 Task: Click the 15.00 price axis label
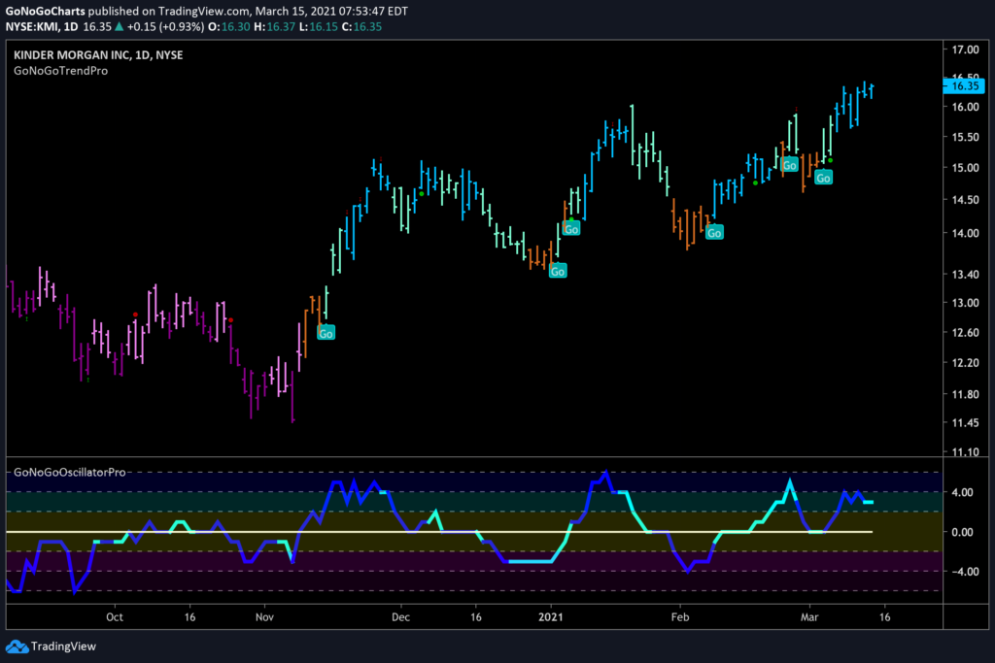tap(965, 168)
